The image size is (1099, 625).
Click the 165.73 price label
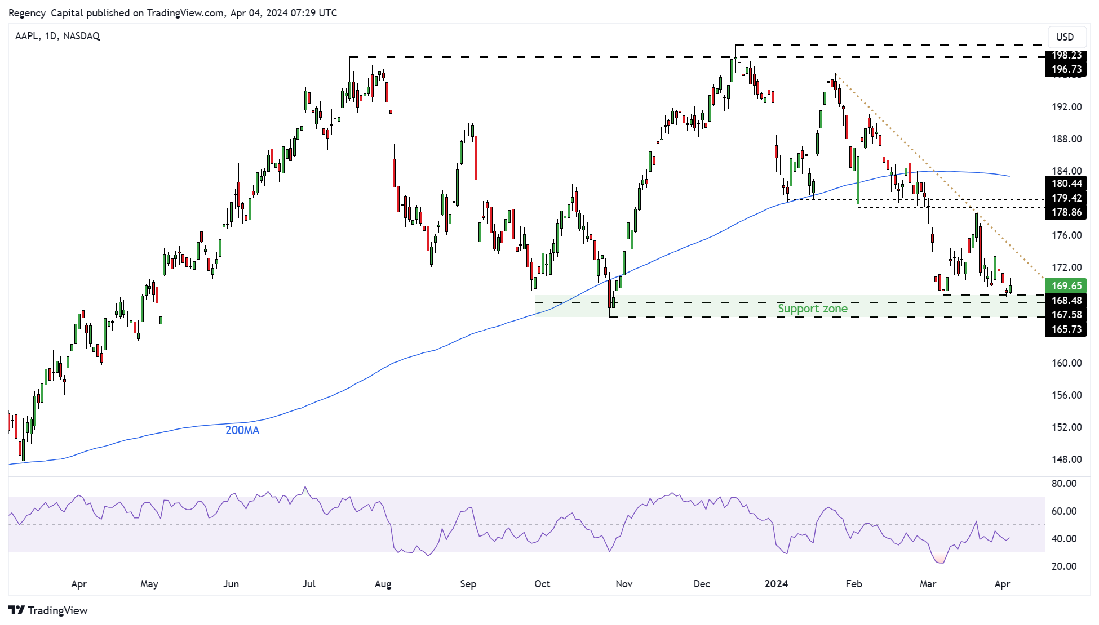(x=1065, y=329)
